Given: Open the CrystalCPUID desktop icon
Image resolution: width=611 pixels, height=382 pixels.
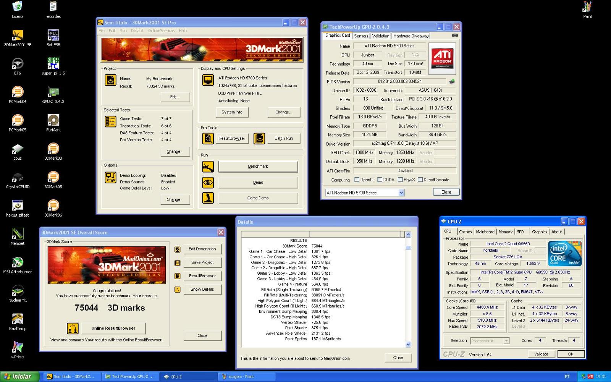Looking at the screenshot, I should (18, 180).
